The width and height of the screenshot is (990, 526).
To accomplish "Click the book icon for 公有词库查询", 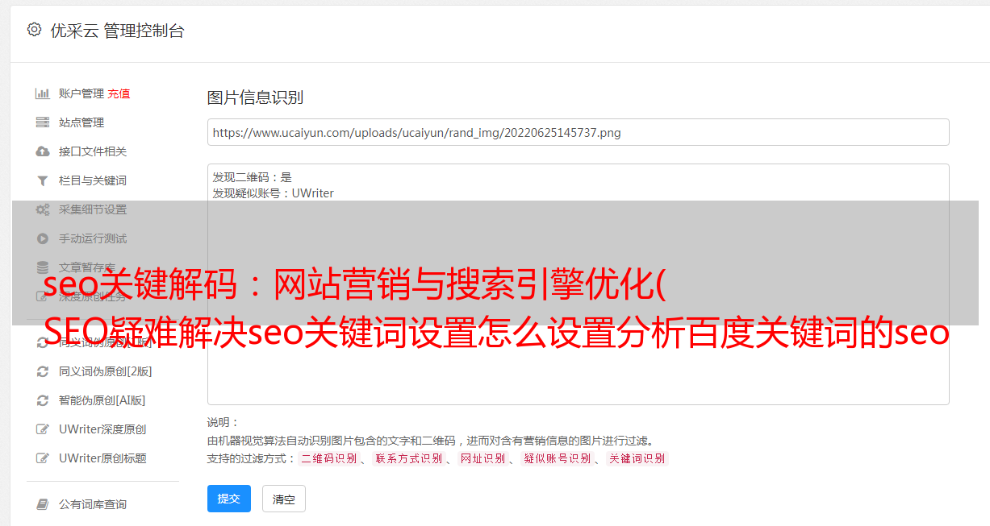I will pyautogui.click(x=43, y=504).
